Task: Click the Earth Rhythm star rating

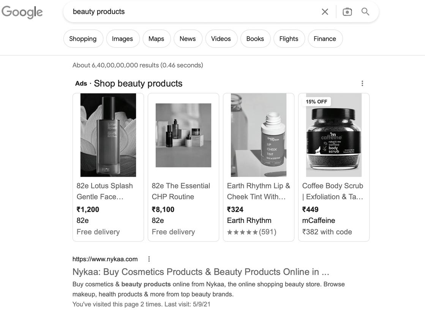Action: point(251,232)
